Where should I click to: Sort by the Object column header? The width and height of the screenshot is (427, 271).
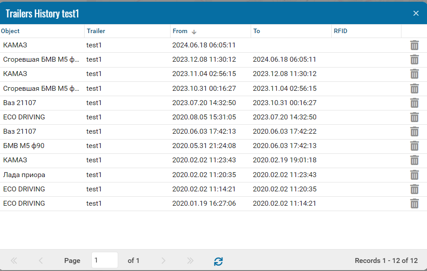(x=10, y=31)
